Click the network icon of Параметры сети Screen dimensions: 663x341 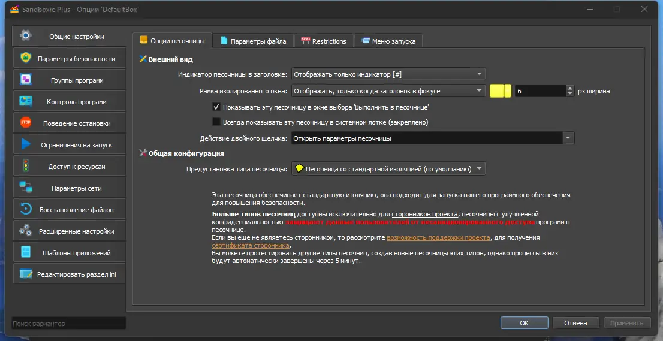click(26, 187)
